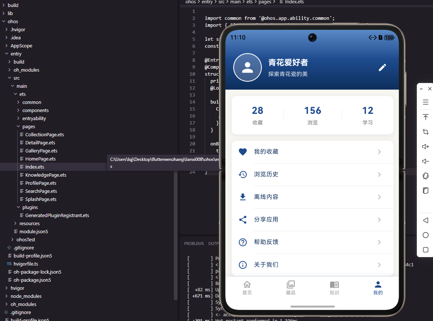The image size is (433, 321).
Task: Open the 首页 home tab
Action: tap(247, 288)
